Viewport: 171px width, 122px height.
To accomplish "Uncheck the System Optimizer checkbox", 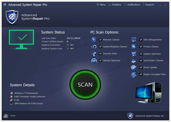I will point(141,54).
